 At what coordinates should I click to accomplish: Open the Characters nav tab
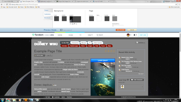point(75,43)
